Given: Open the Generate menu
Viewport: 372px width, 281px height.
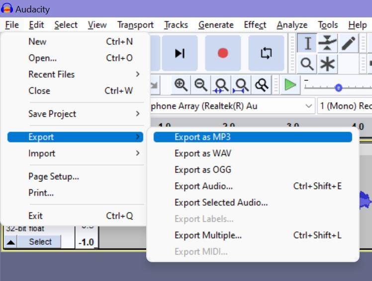Looking at the screenshot, I should 216,25.
